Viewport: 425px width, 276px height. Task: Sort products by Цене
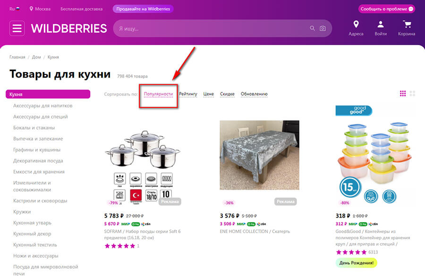tap(208, 94)
